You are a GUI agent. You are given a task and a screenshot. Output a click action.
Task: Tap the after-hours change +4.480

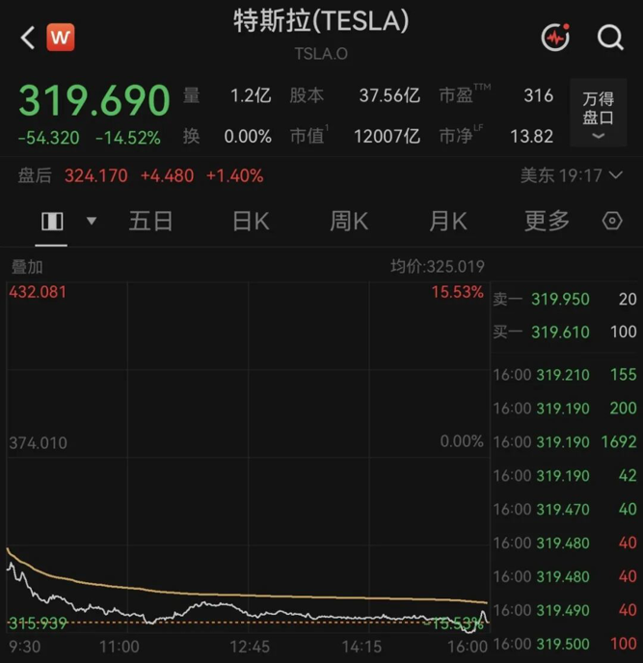coord(167,175)
